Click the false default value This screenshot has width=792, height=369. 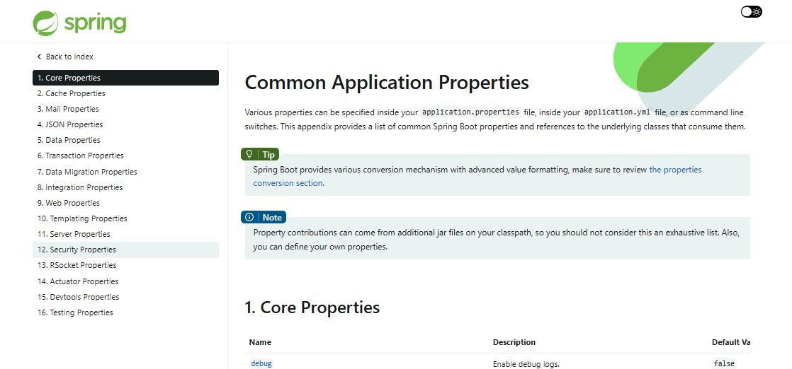point(724,363)
